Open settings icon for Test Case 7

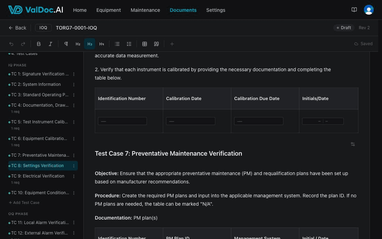tap(353, 144)
